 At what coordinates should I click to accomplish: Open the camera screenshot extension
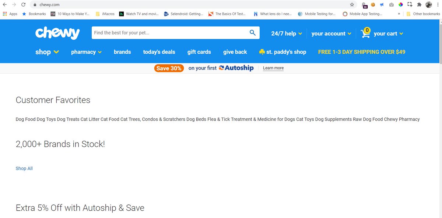pos(391,5)
